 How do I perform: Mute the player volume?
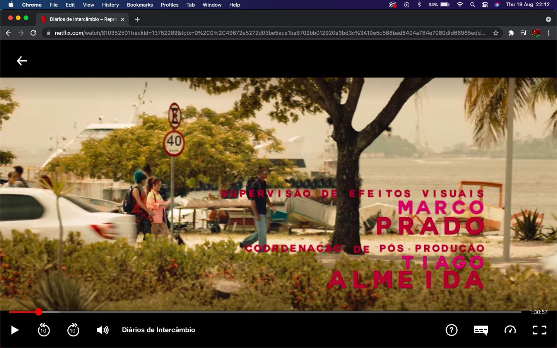click(103, 330)
